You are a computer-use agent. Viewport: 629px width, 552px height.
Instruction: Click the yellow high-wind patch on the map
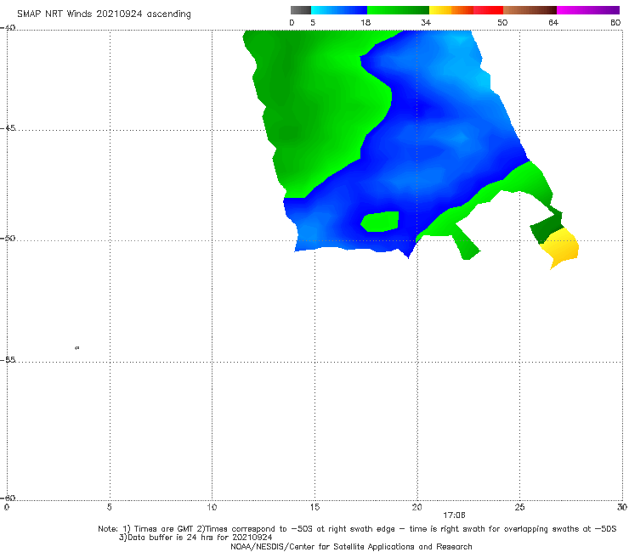(x=562, y=246)
